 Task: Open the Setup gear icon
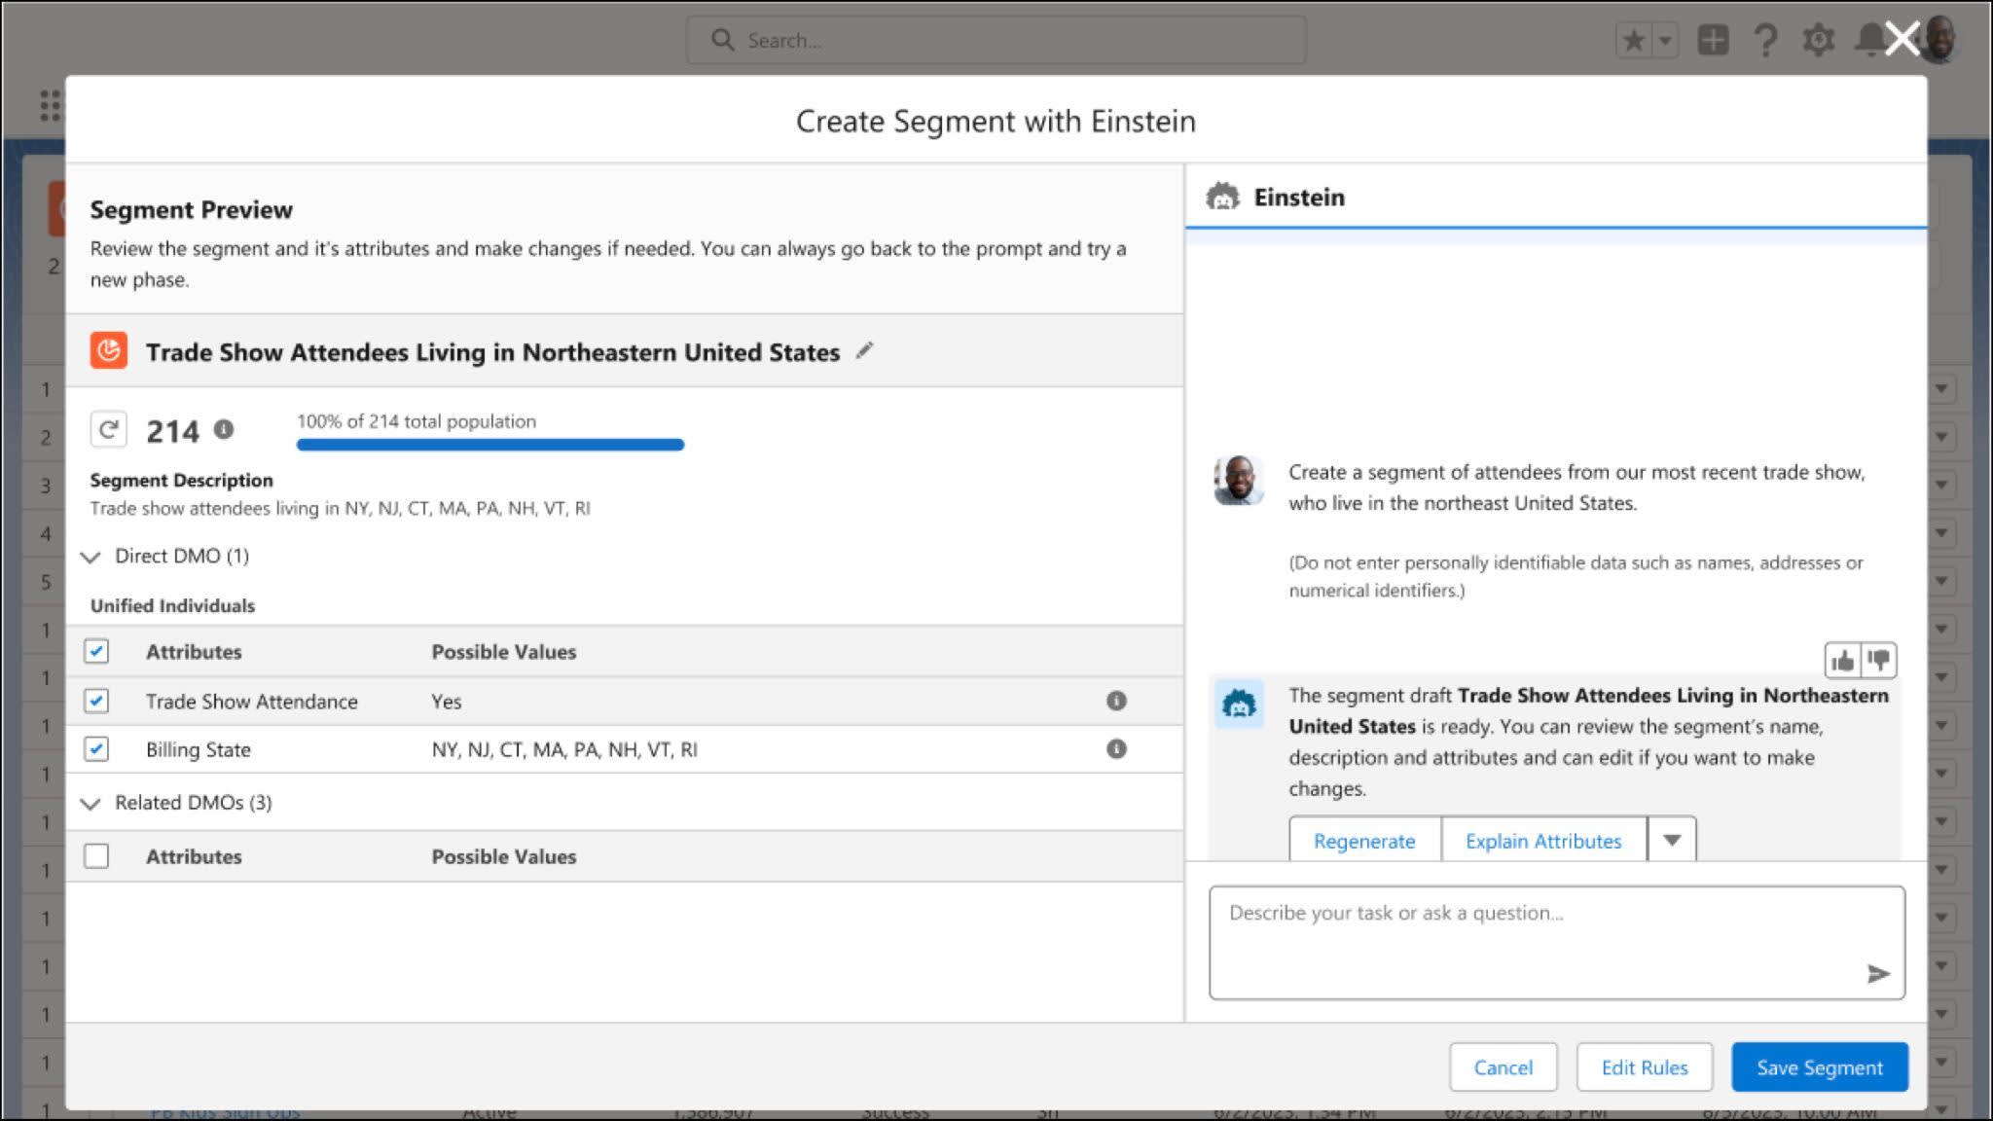[x=1818, y=41]
